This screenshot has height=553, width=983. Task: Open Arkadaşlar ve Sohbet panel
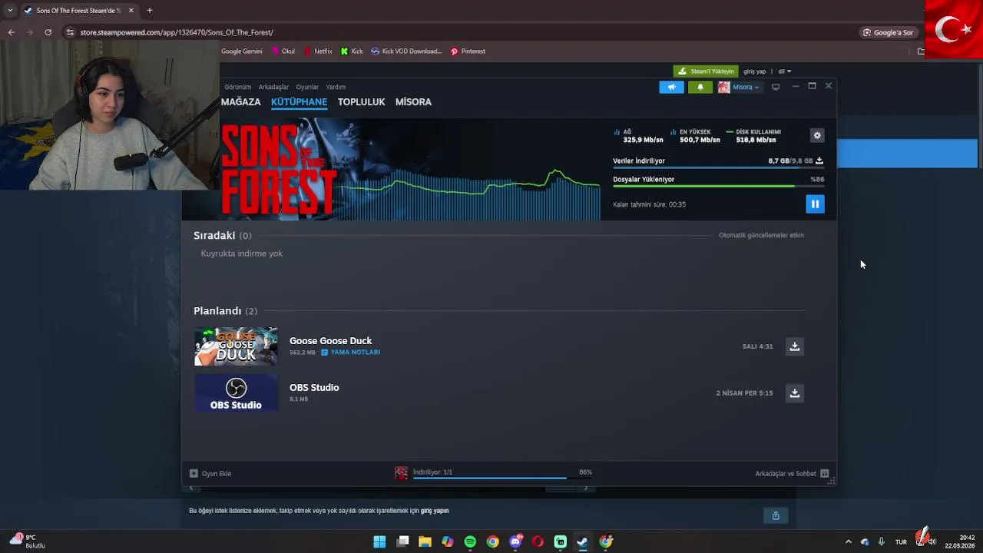click(792, 474)
